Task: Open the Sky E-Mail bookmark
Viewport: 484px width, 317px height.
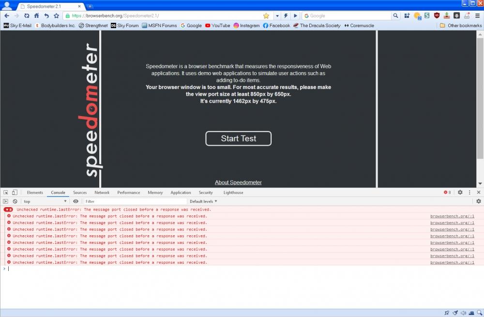Action: pyautogui.click(x=17, y=26)
